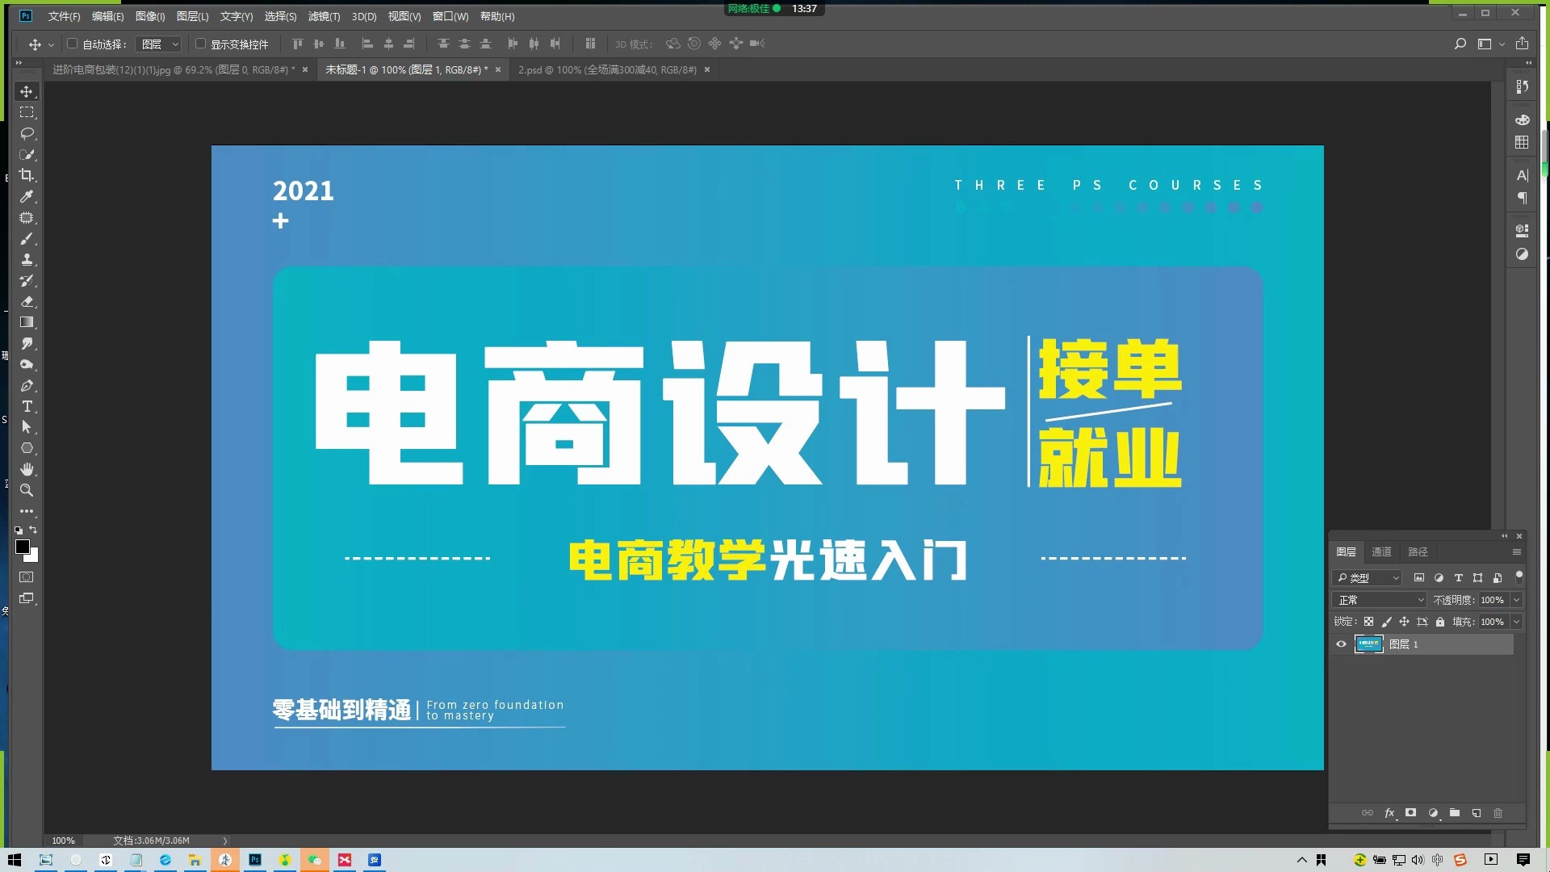Collapse the Layers panel with double arrows
1550x872 pixels.
(x=1504, y=536)
